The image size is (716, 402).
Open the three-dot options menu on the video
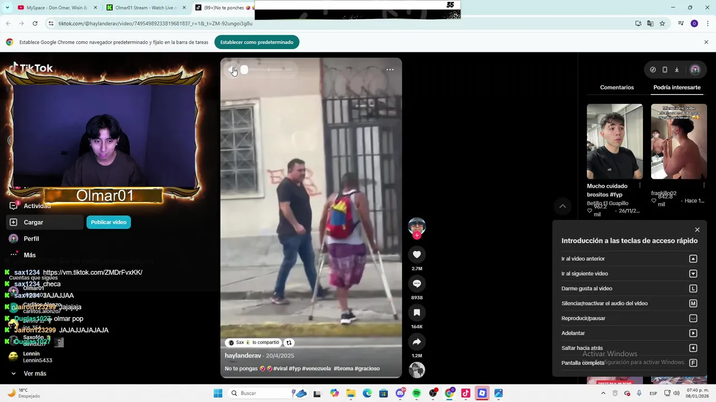point(390,70)
